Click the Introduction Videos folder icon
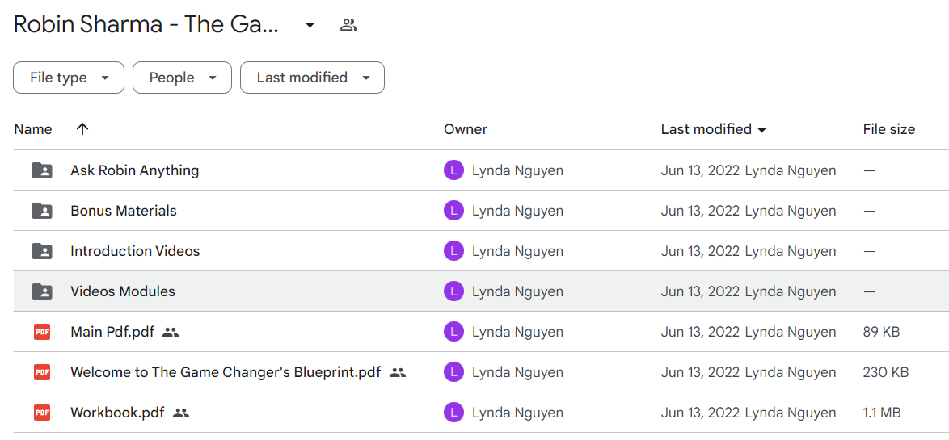The width and height of the screenshot is (949, 440). tap(42, 251)
